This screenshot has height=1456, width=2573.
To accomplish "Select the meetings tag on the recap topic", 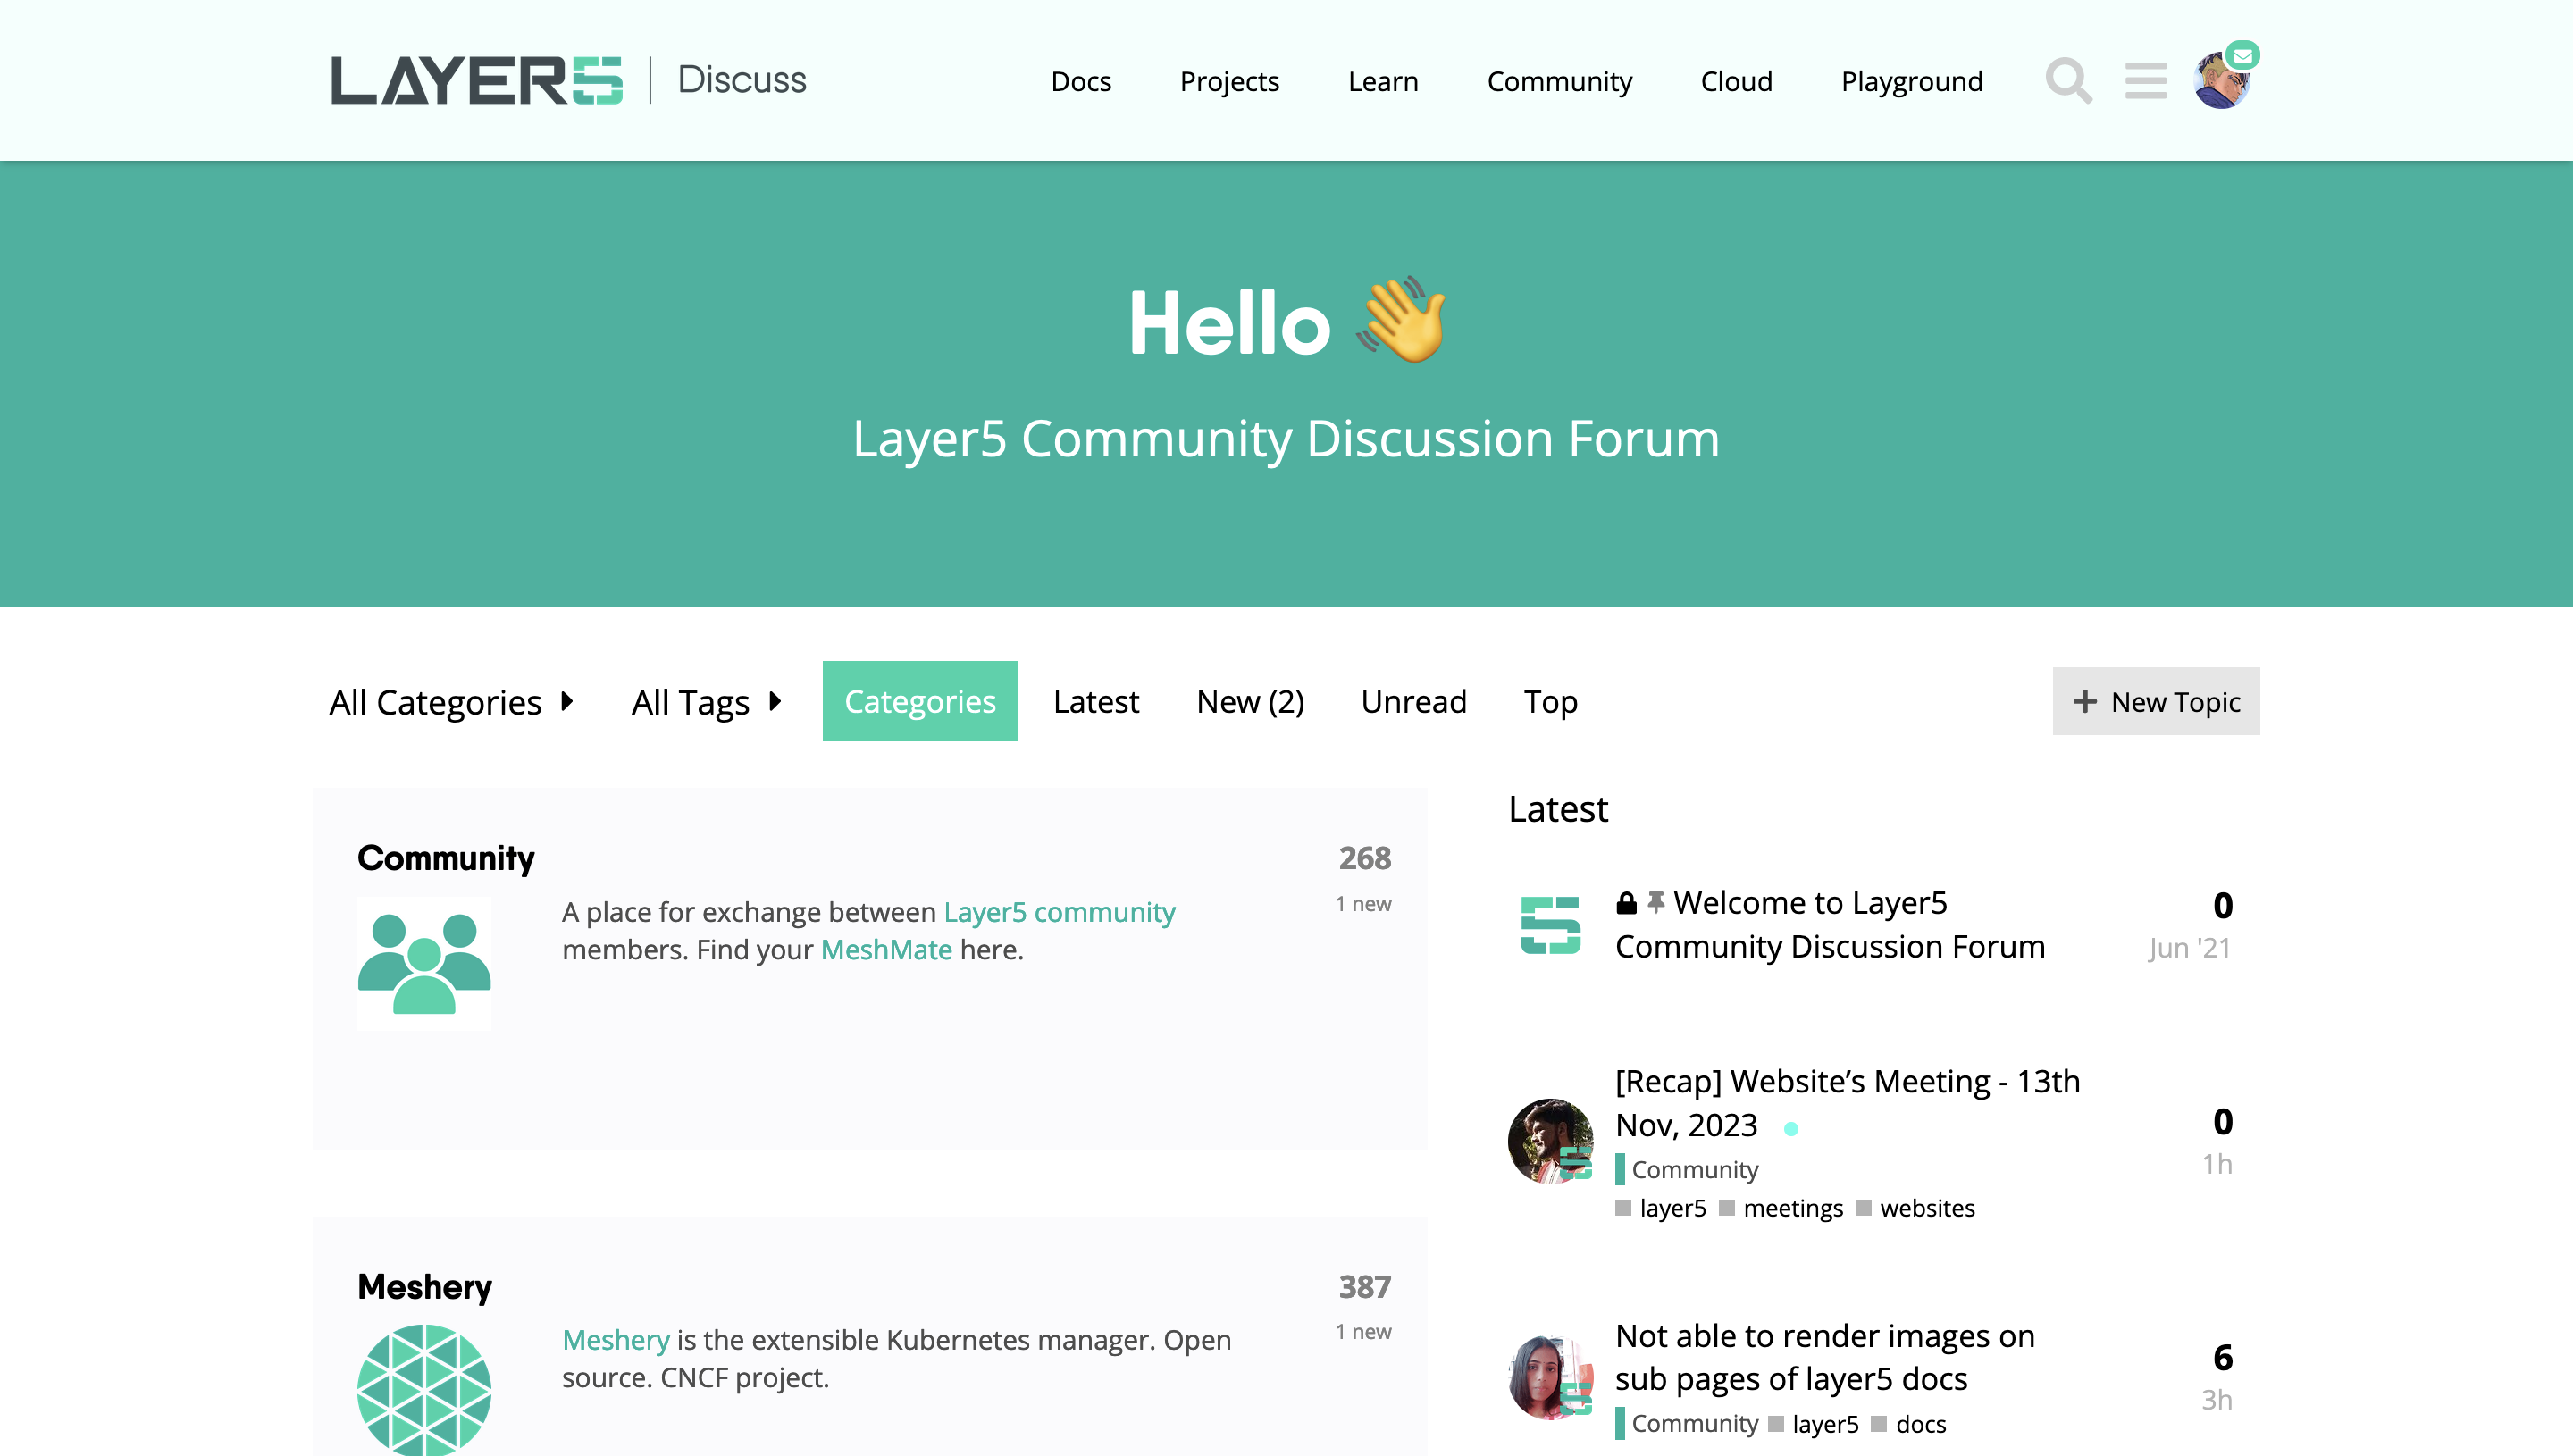I will coord(1791,1208).
